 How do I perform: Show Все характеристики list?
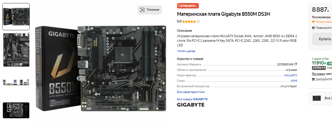pos(191,92)
